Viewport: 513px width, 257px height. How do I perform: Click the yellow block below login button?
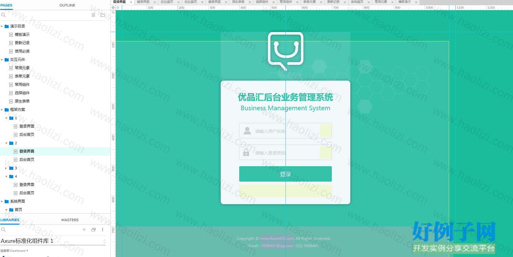286,191
